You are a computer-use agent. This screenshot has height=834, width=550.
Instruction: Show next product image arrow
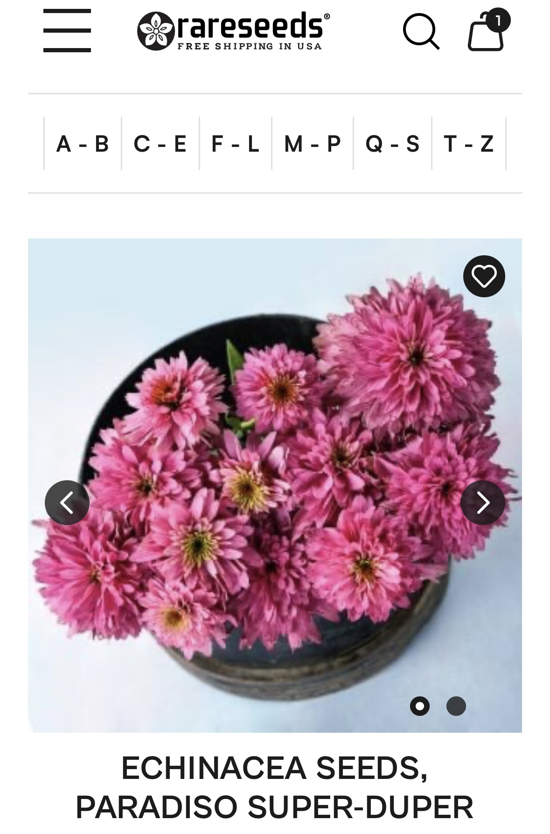483,503
